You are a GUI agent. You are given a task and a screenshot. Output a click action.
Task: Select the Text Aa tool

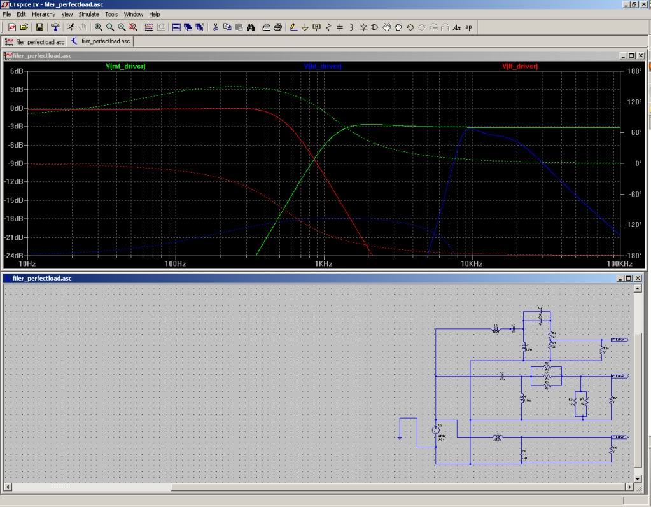457,27
